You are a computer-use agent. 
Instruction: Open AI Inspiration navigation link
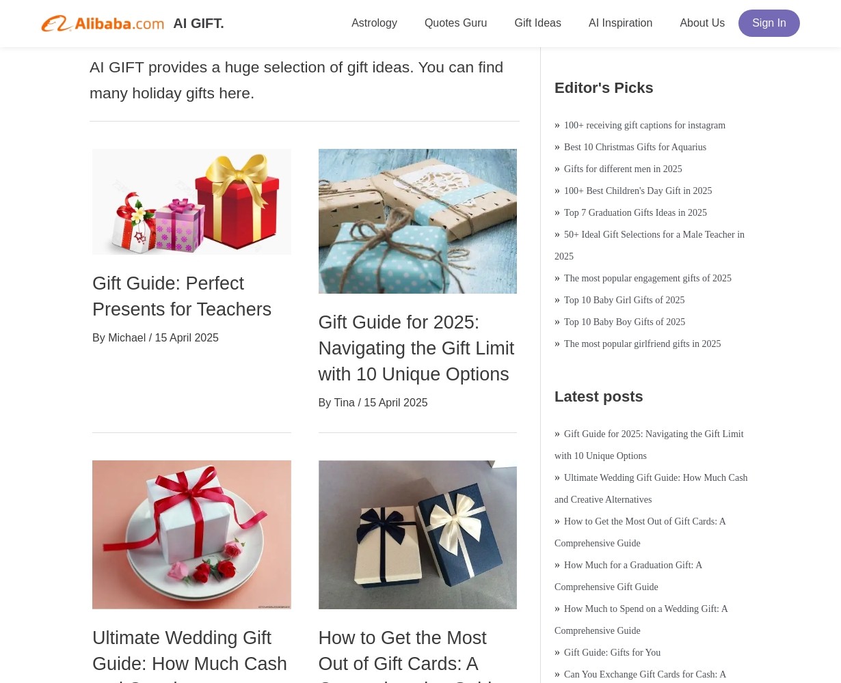tap(620, 23)
